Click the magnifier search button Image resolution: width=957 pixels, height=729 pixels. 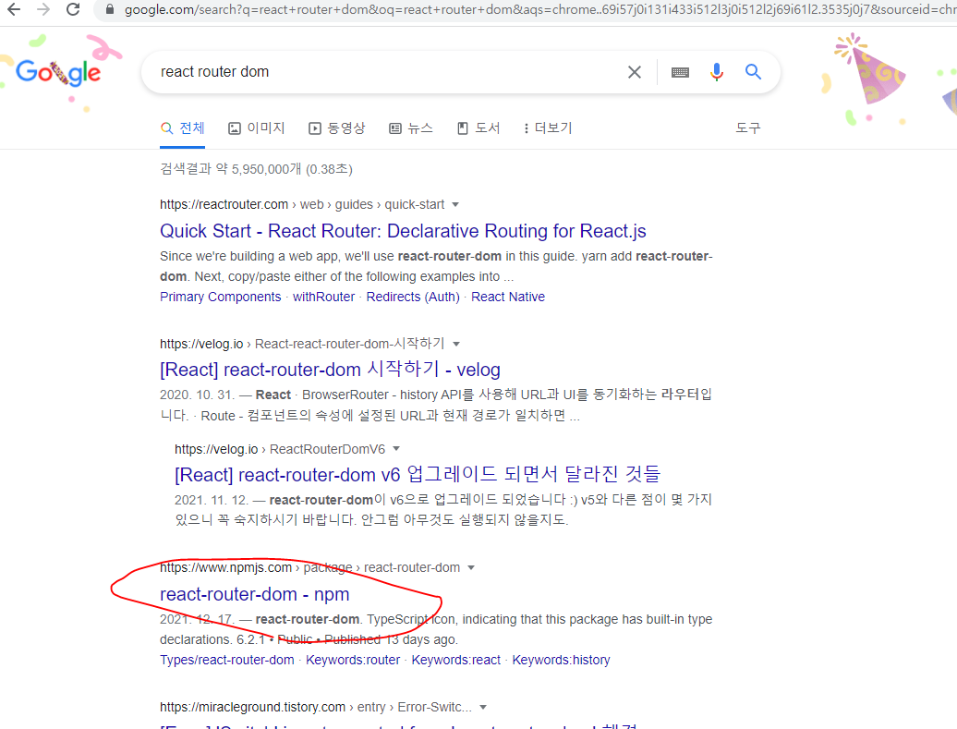point(753,72)
